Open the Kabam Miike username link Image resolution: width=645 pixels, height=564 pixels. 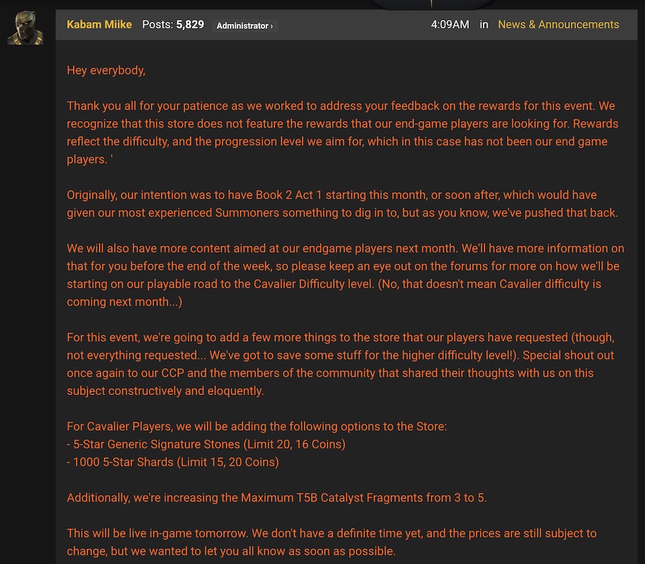click(x=99, y=24)
